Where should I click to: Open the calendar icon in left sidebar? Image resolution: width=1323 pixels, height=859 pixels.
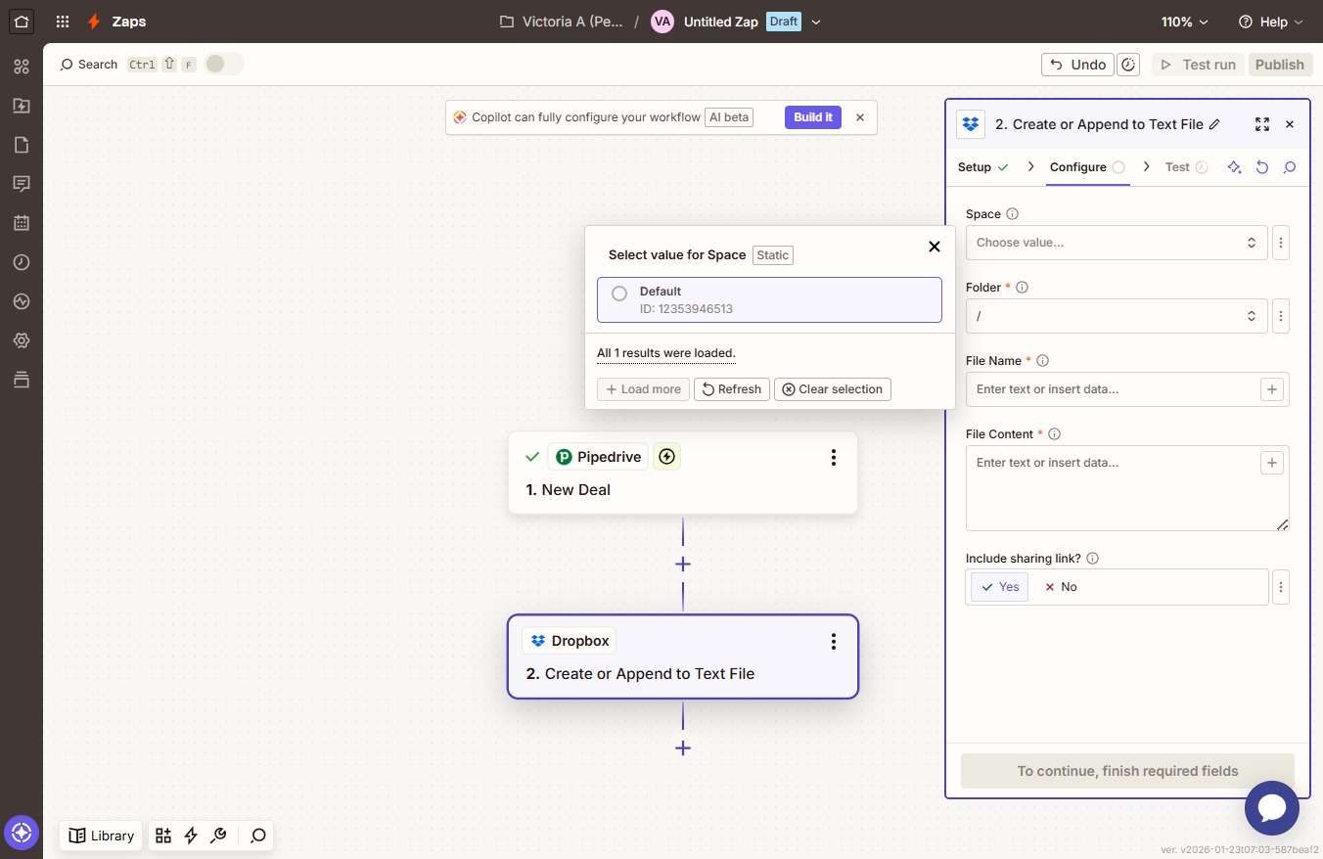pyautogui.click(x=22, y=223)
